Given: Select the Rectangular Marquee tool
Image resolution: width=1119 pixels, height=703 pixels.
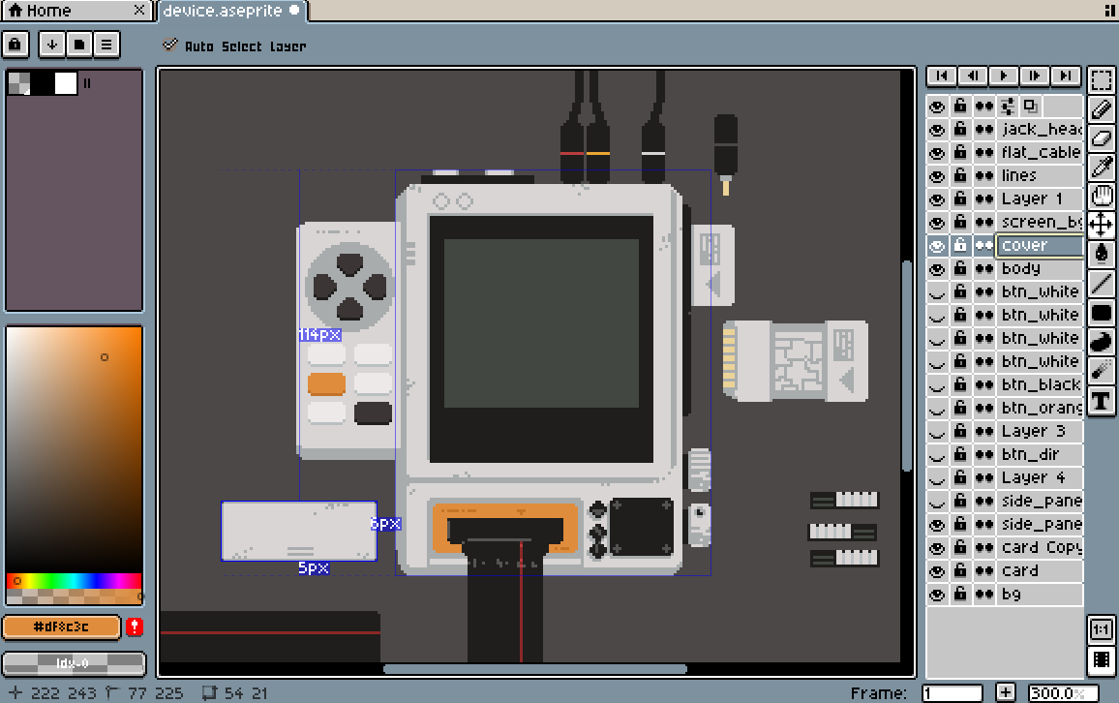Looking at the screenshot, I should coord(1101,79).
